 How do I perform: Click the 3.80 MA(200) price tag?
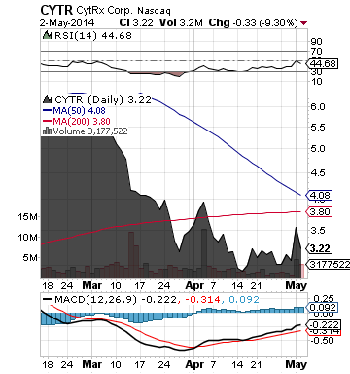click(319, 212)
